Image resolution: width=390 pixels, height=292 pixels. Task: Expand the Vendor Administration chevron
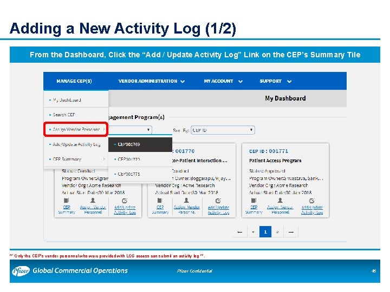[x=183, y=82]
